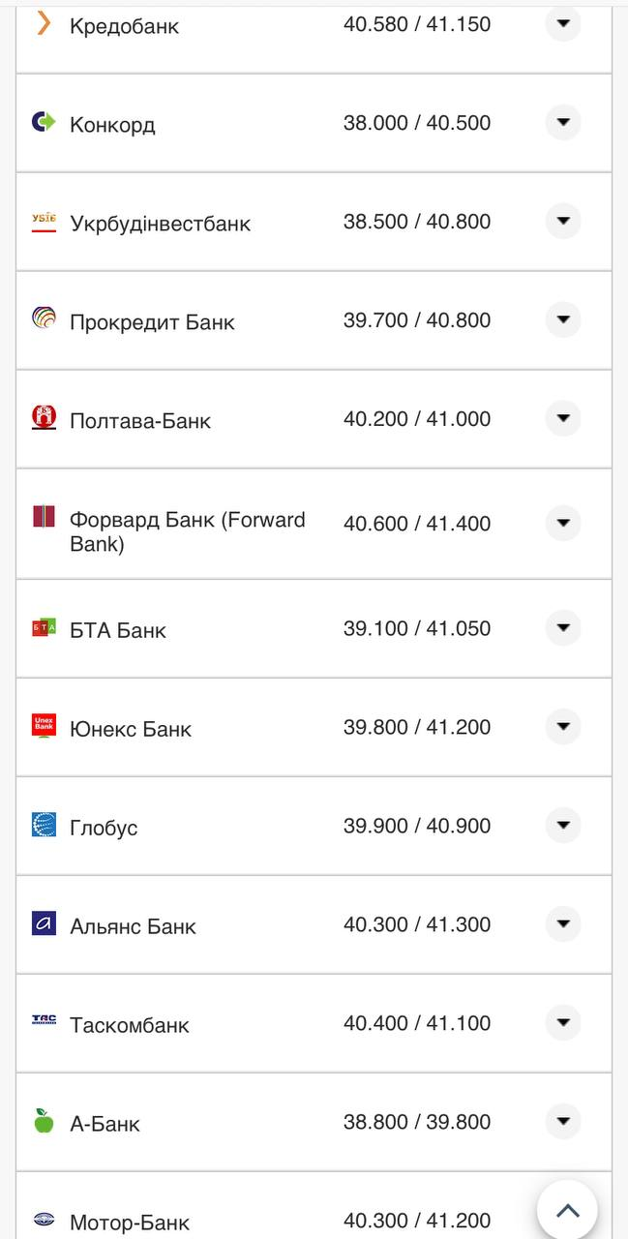Open the Мотор-Банк name link
628x1239 pixels.
[130, 1223]
